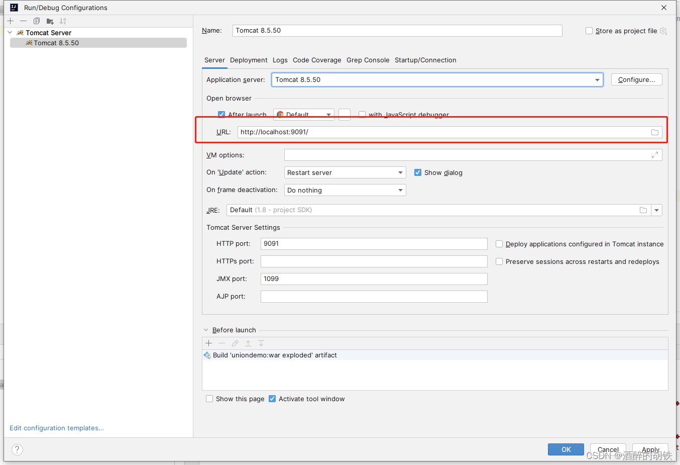Viewport: 680px width, 465px height.
Task: Collapse the Tomcat Server tree node
Action: [x=10, y=33]
